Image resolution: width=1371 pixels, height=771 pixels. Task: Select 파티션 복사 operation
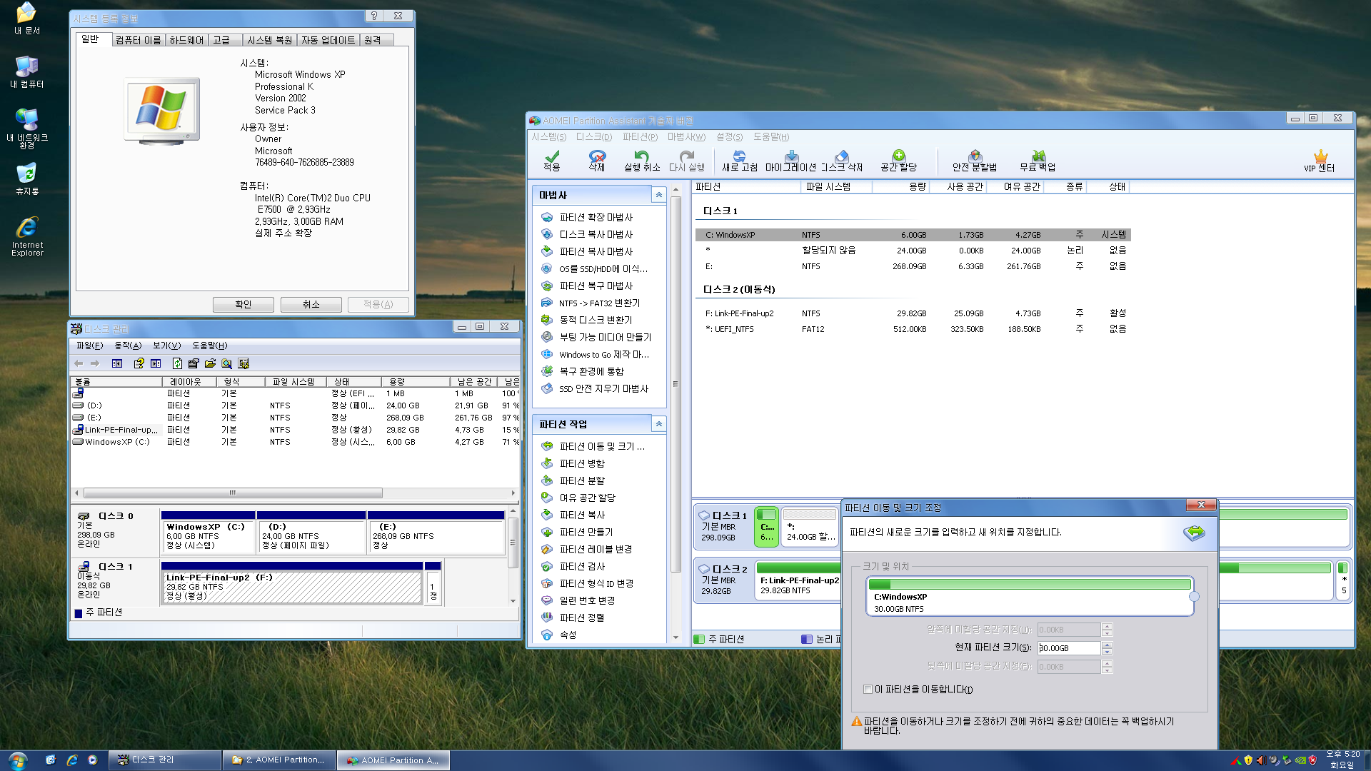click(581, 515)
